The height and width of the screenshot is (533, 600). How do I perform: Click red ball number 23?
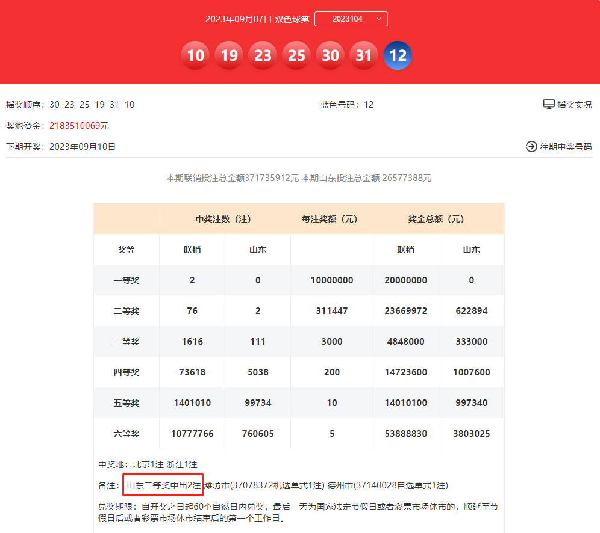coord(263,55)
